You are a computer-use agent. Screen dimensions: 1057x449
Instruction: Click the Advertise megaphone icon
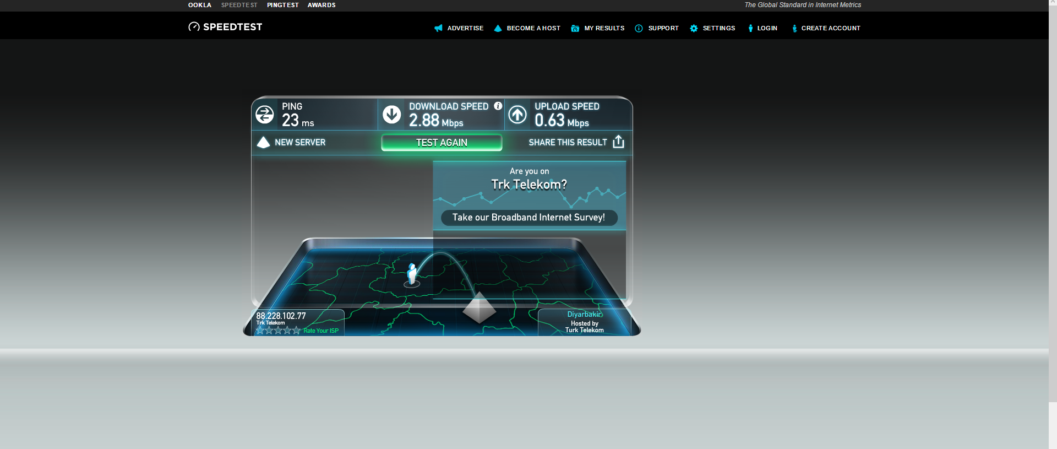pyautogui.click(x=438, y=28)
